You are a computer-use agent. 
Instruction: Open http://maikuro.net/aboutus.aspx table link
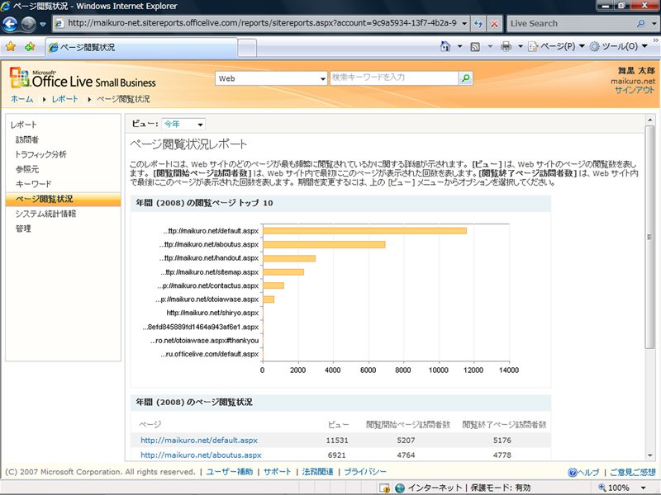click(x=201, y=455)
